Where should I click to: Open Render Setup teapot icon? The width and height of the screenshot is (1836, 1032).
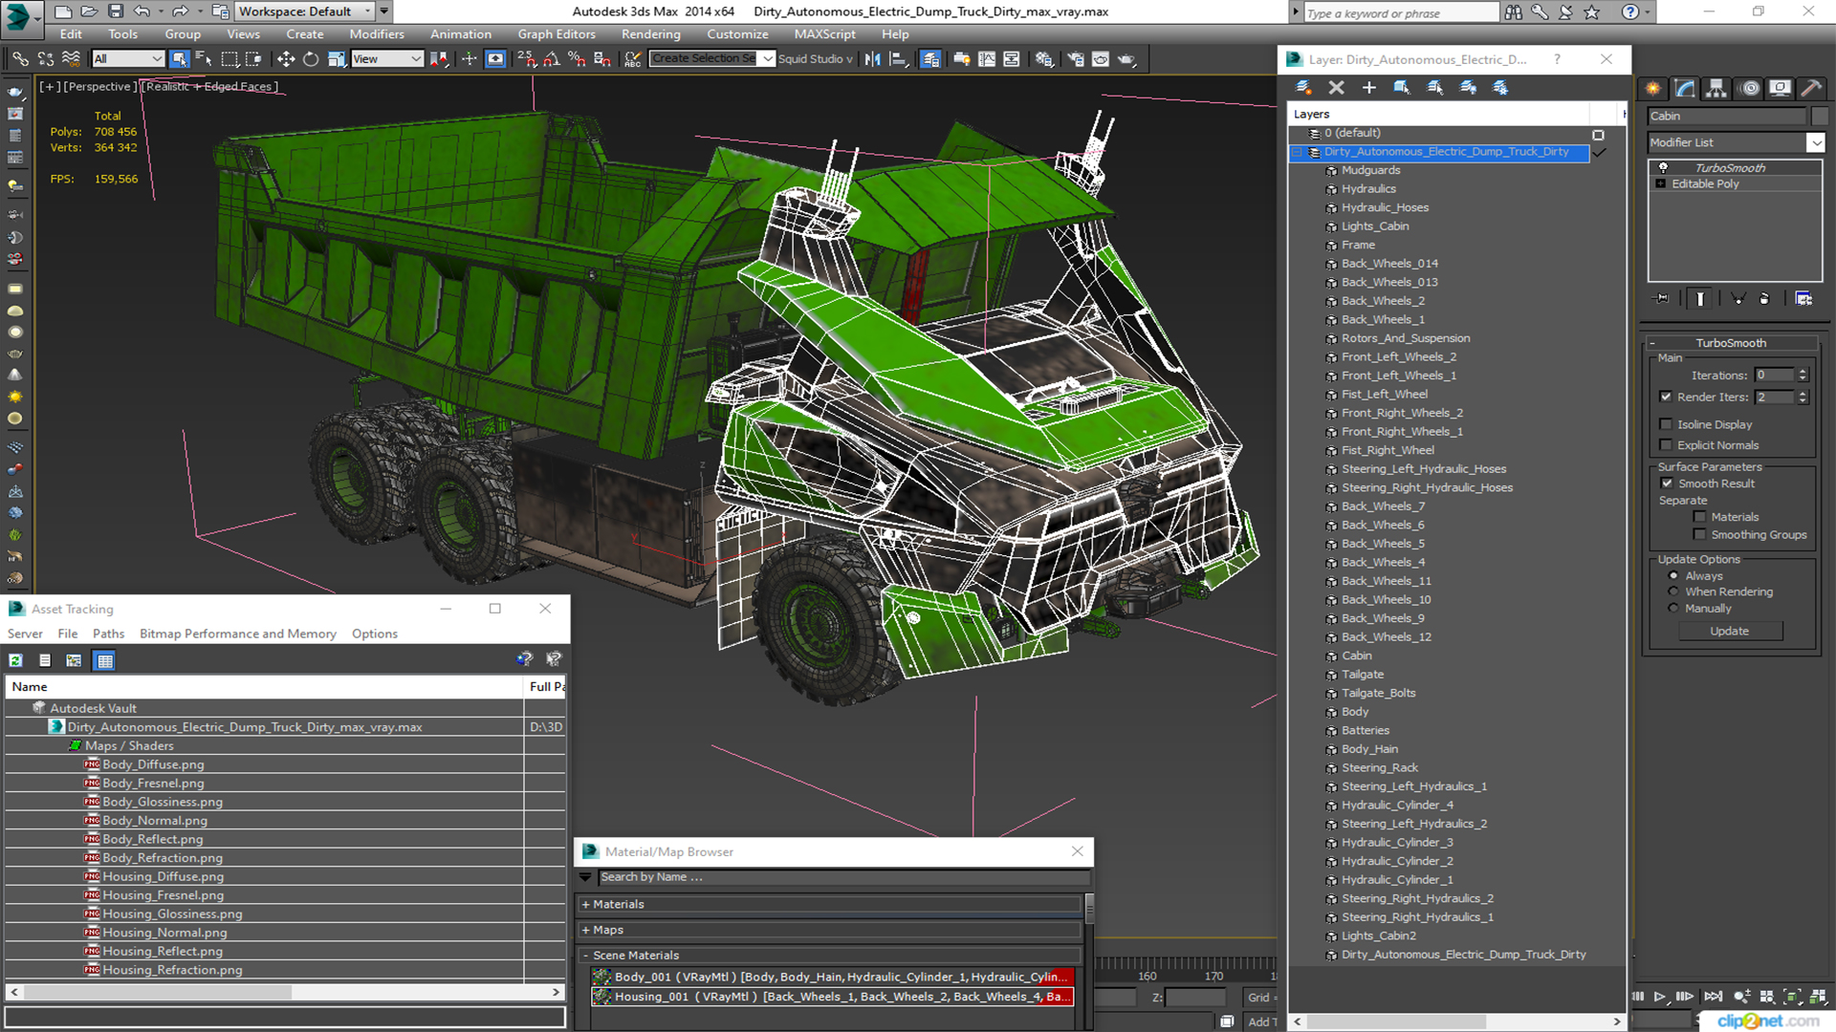click(1076, 59)
